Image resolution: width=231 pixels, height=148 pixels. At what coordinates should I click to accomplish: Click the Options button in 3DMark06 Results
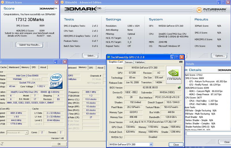(220, 56)
